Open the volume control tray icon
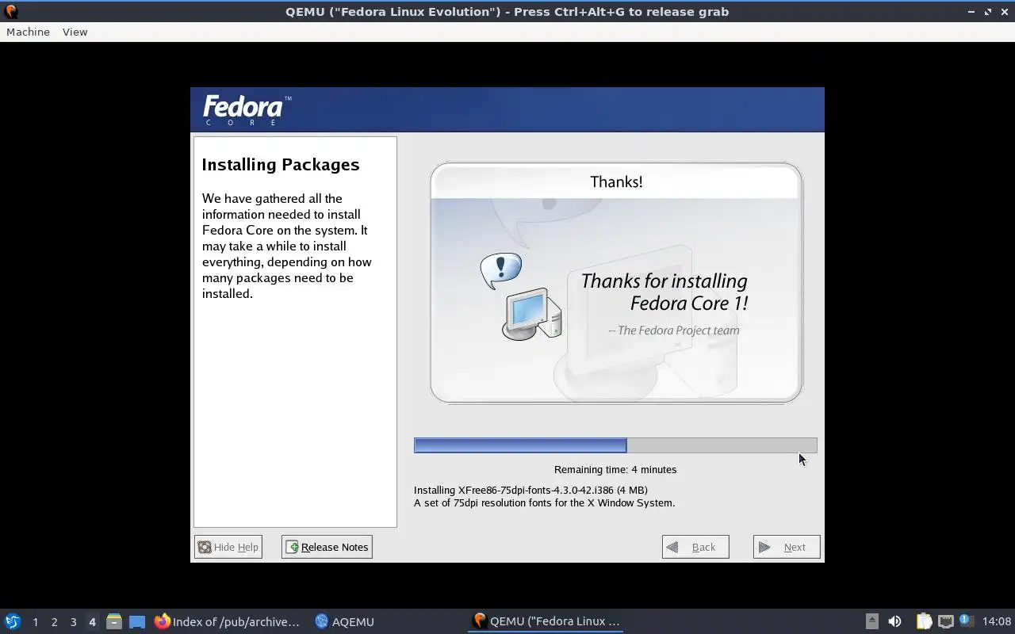The image size is (1015, 634). click(894, 621)
